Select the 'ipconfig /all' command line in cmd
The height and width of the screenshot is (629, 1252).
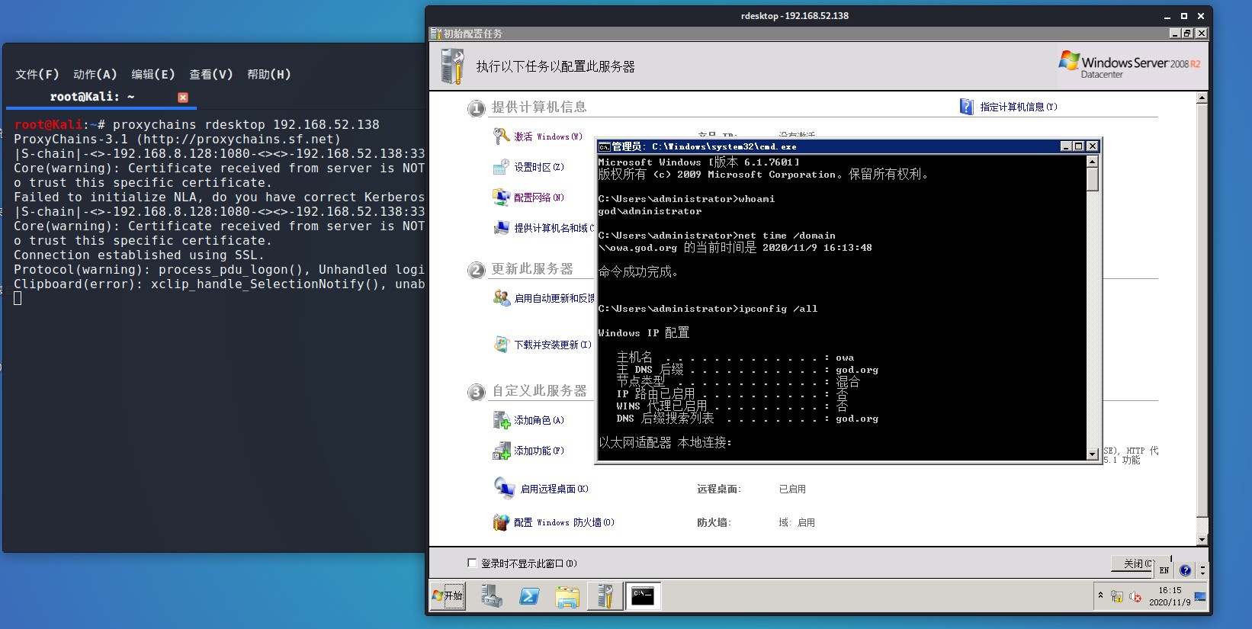(x=708, y=309)
